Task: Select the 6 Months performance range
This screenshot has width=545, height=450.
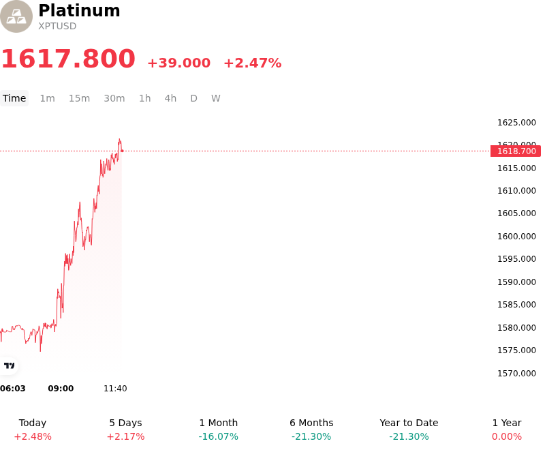Action: [x=311, y=430]
